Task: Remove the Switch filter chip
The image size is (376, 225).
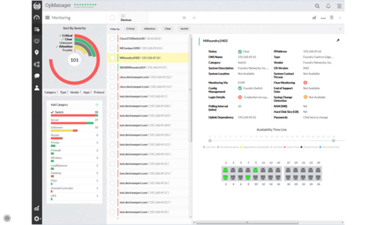Action: click(184, 29)
